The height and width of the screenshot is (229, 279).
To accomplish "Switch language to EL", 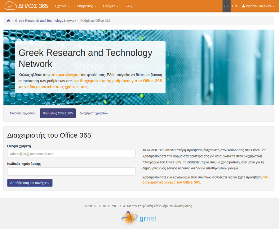I will 226,6.
